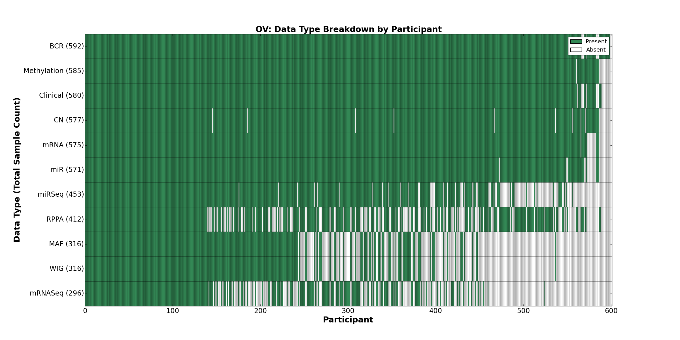The width and height of the screenshot is (680, 340).
Task: Click the Data Type y-axis title
Action: point(17,170)
